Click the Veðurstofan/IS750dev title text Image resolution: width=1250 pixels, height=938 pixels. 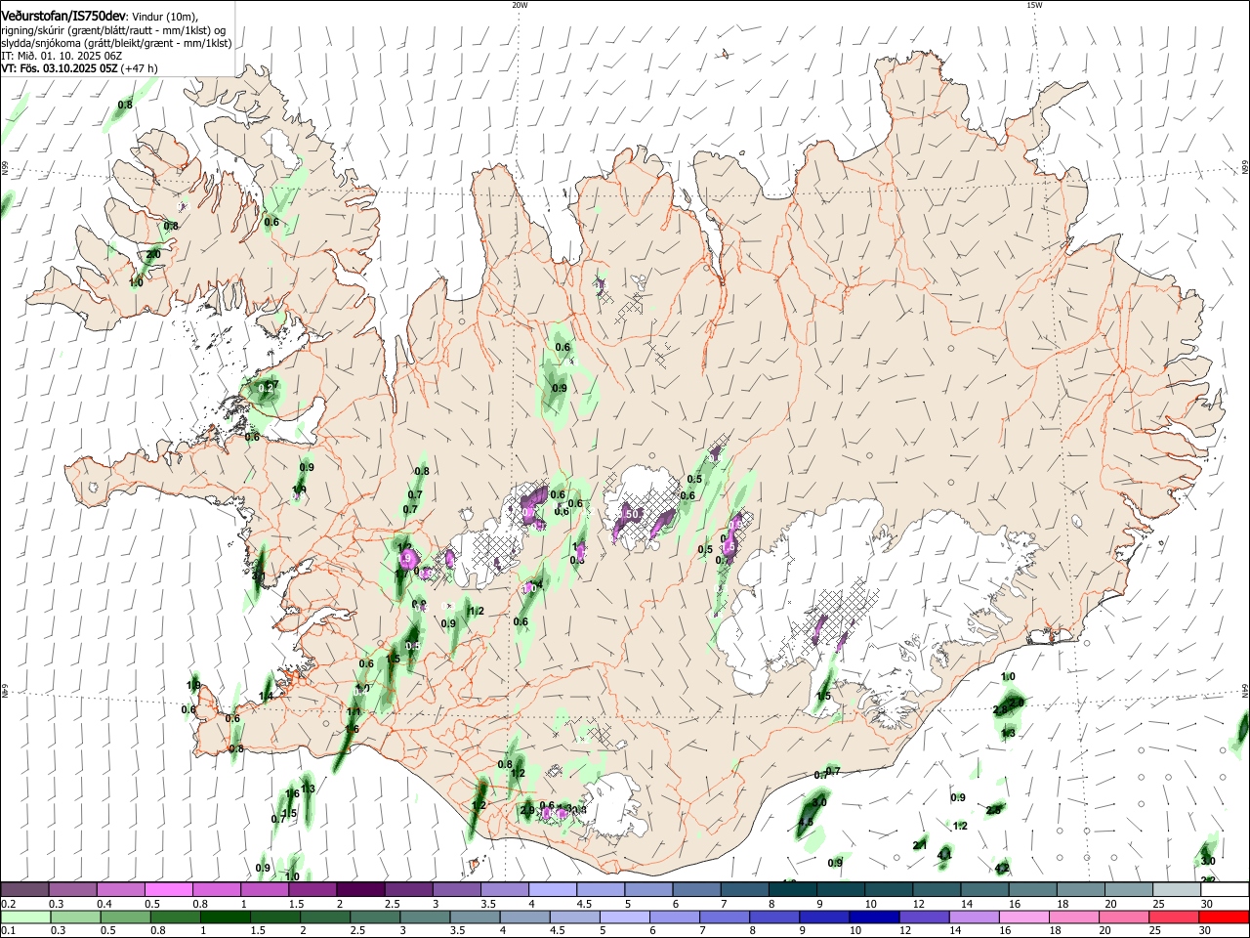[63, 17]
